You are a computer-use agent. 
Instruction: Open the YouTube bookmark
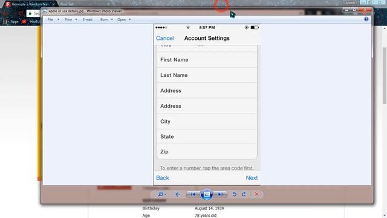pyautogui.click(x=31, y=22)
